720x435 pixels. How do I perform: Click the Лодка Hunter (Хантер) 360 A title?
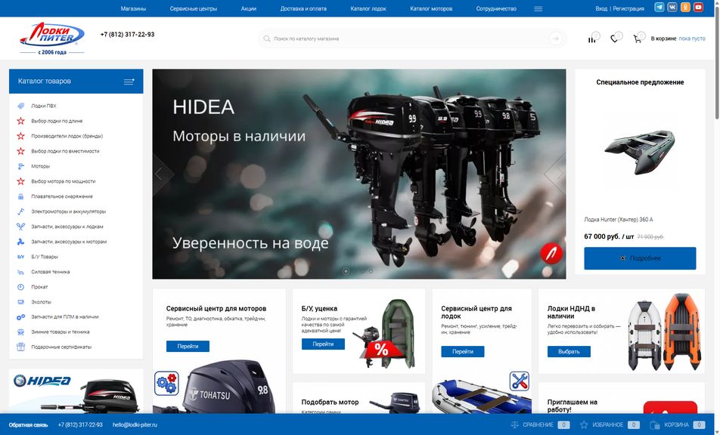(x=619, y=220)
